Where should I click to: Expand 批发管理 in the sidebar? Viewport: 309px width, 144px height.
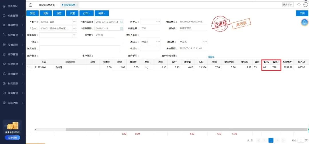click(13, 35)
